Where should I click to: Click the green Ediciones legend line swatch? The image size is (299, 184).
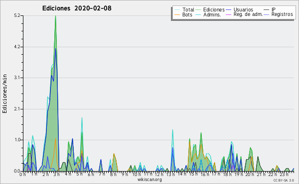coord(198,10)
